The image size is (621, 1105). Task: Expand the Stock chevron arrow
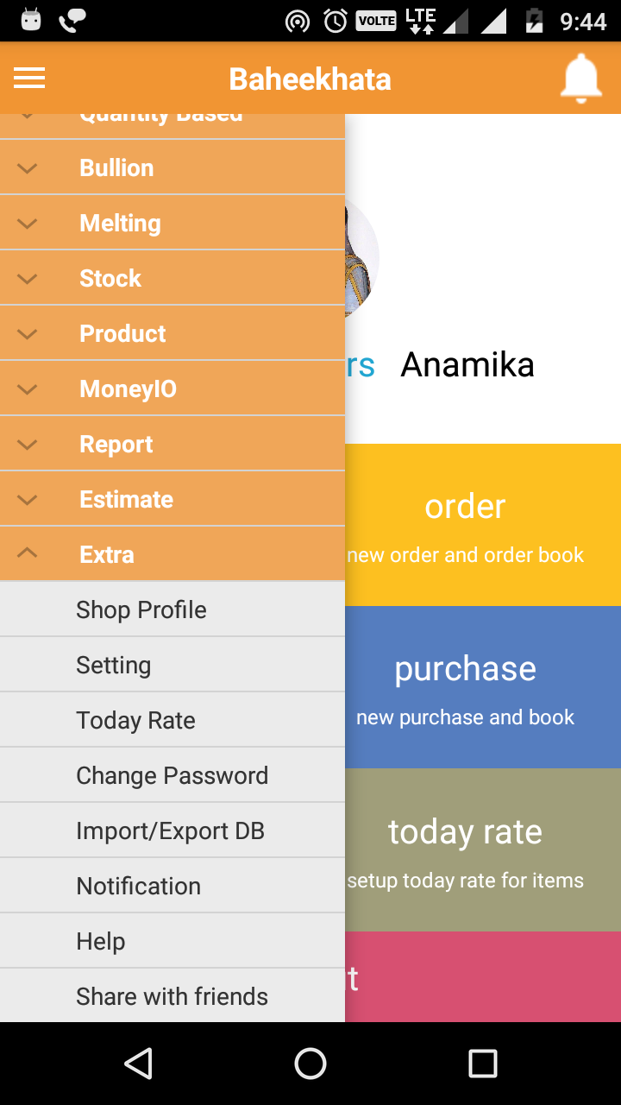click(x=28, y=279)
